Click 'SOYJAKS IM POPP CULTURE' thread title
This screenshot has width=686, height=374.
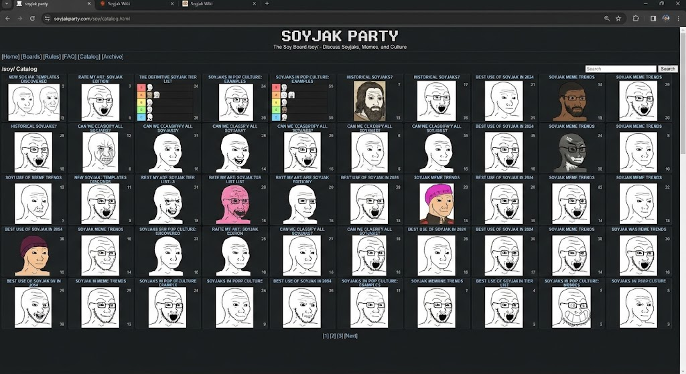[x=234, y=282]
